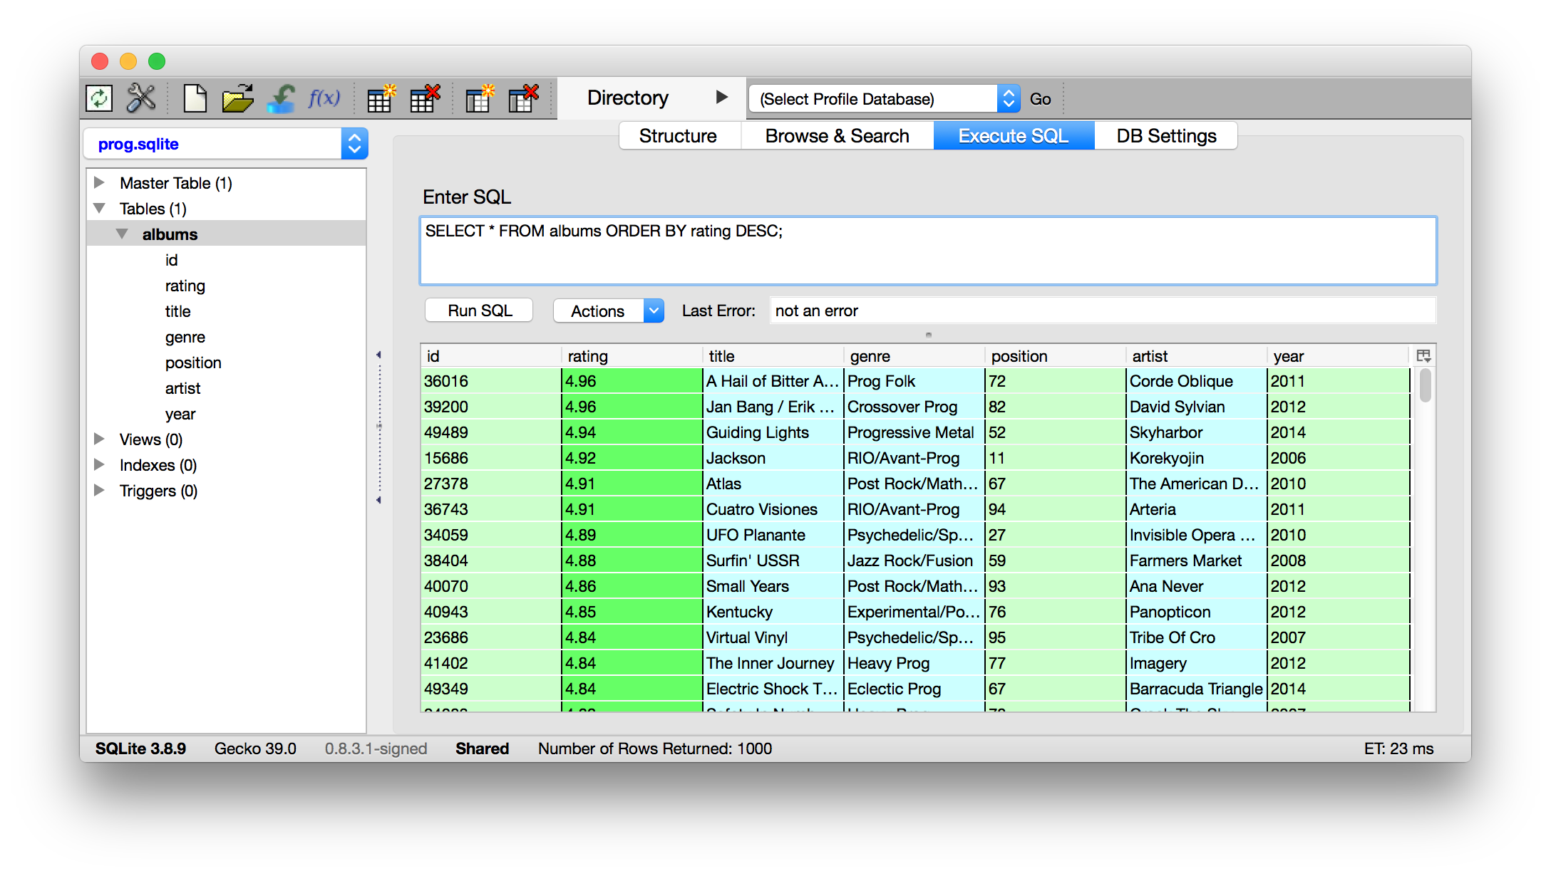Click the new database page icon
The image size is (1551, 876).
click(195, 98)
